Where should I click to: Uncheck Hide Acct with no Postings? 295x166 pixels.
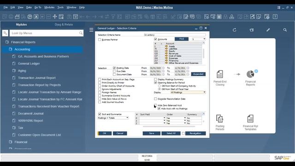pyautogui.click(x=159, y=109)
